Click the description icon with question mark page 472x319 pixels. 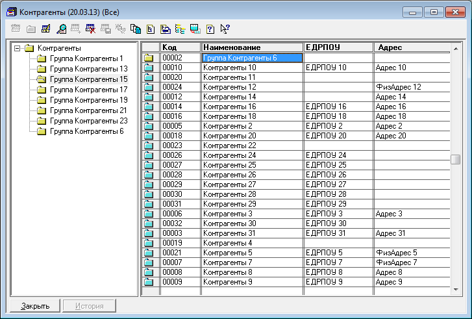(210, 29)
